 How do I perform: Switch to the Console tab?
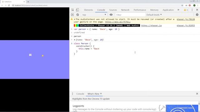[x=101, y=10]
